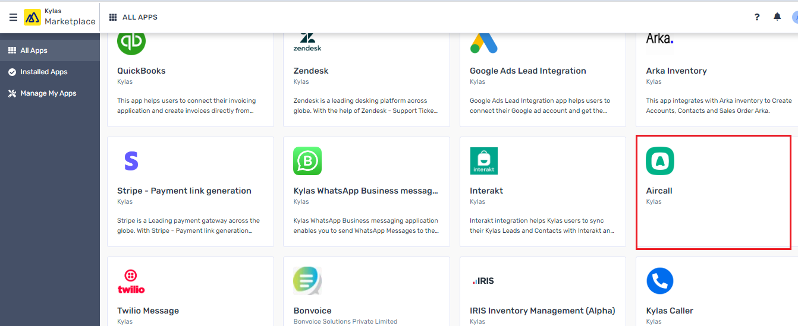Click the Stripe S logo icon
The image size is (798, 326).
coord(131,161)
